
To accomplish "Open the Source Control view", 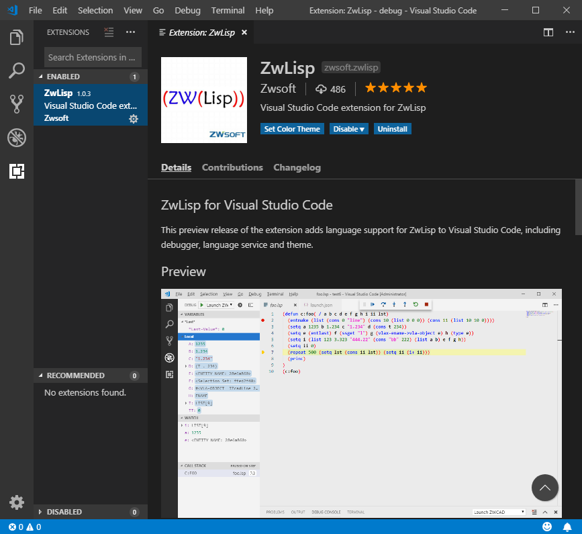I will [x=17, y=104].
